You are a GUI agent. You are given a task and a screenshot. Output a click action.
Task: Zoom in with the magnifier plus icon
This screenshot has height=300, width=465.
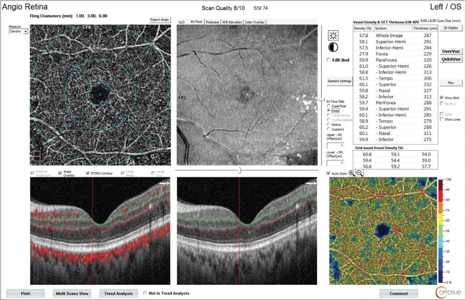352,174
